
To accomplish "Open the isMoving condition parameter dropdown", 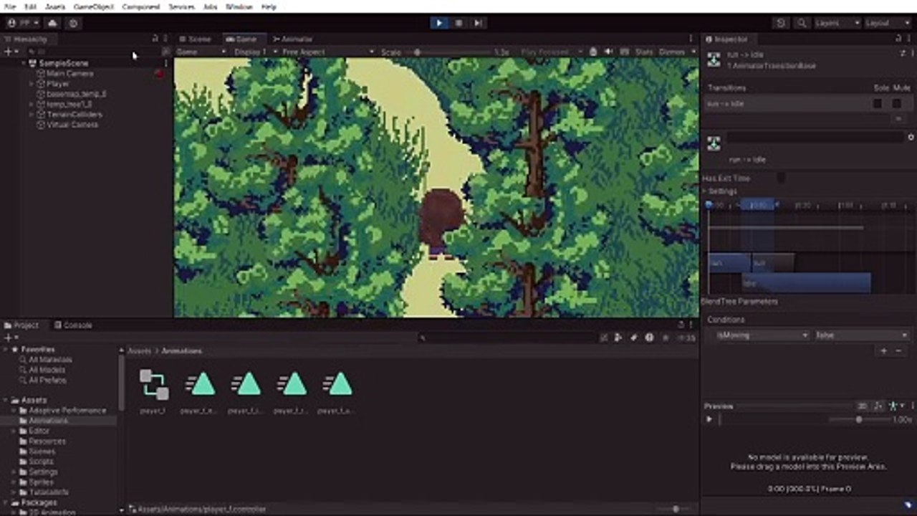I will (762, 335).
